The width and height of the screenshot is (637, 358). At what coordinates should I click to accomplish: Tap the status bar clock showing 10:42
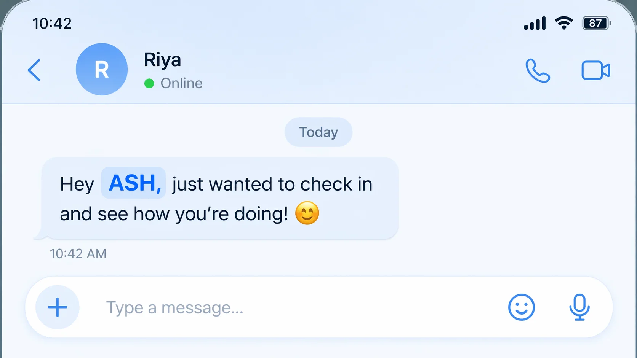click(x=52, y=24)
